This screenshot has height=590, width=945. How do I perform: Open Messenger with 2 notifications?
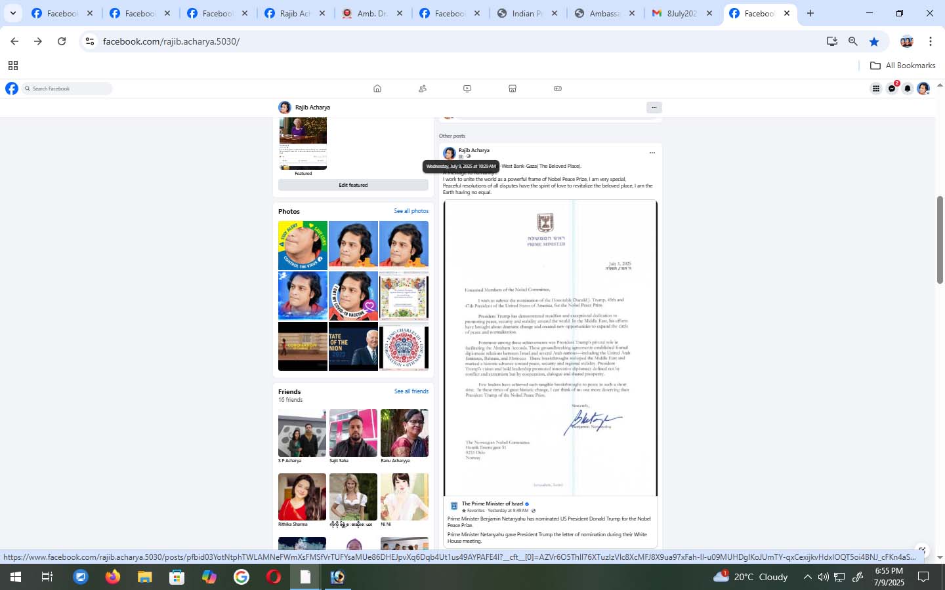(x=892, y=88)
